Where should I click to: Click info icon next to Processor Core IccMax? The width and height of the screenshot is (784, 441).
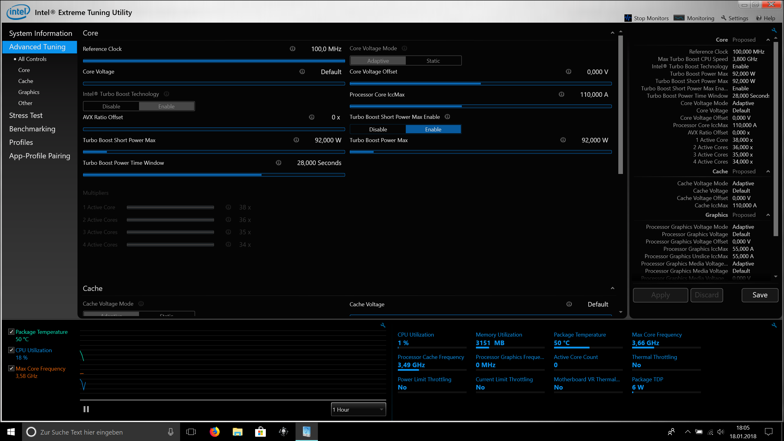coord(561,94)
